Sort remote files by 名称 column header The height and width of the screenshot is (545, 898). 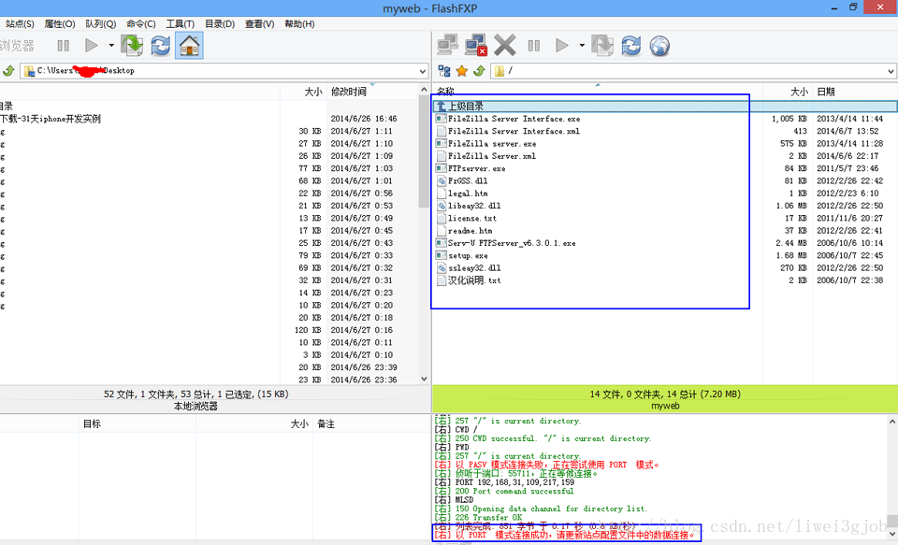coord(598,91)
